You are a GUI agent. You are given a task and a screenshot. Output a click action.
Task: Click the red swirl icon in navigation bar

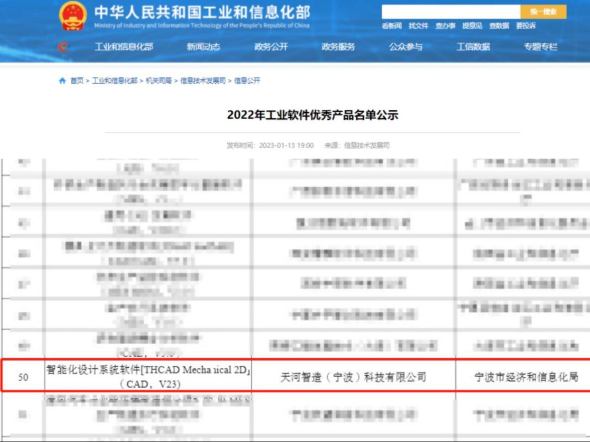tap(63, 47)
